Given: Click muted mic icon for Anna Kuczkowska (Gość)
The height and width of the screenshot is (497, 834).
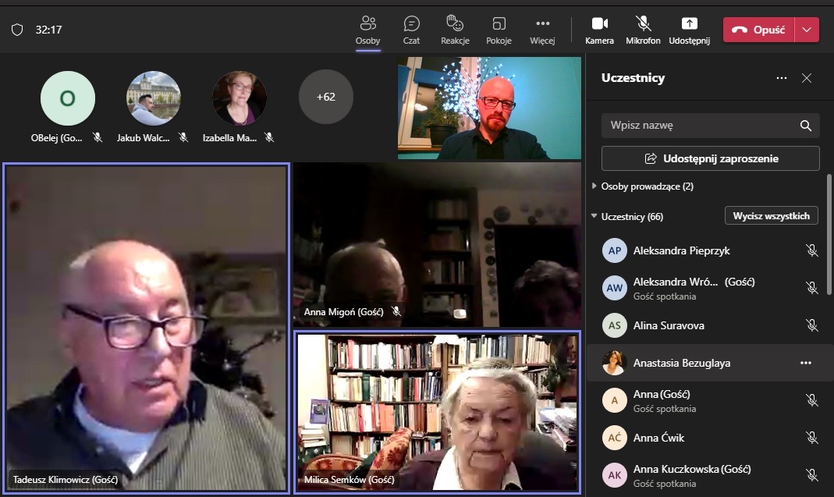Looking at the screenshot, I should coord(811,475).
